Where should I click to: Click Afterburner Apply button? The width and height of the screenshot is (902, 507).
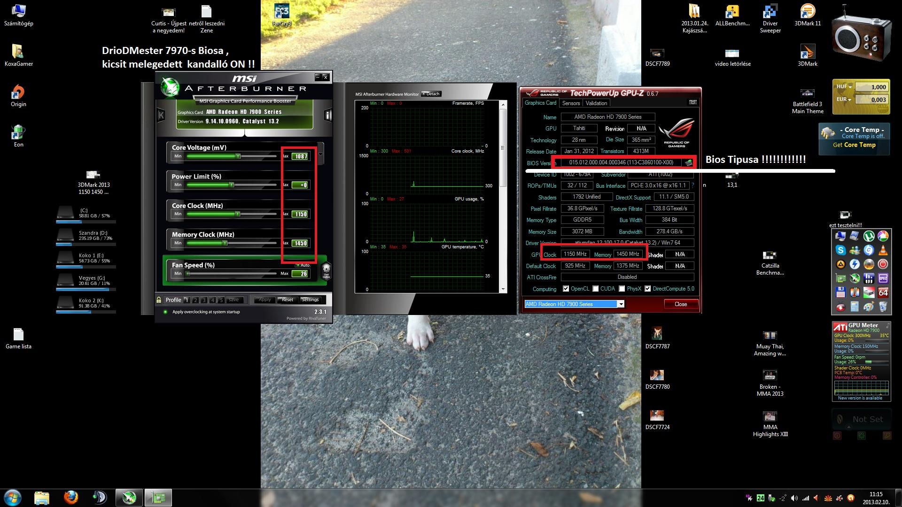pyautogui.click(x=265, y=300)
